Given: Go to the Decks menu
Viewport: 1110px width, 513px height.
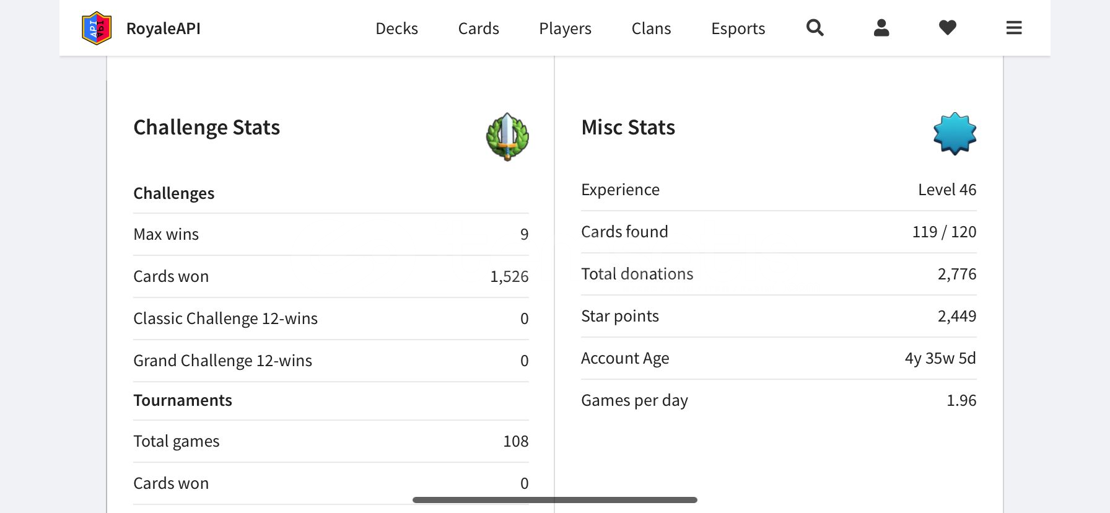Looking at the screenshot, I should click(396, 28).
